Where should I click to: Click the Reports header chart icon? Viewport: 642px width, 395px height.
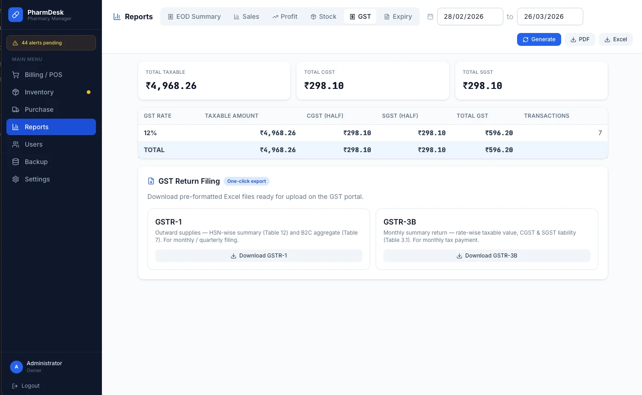pos(117,16)
